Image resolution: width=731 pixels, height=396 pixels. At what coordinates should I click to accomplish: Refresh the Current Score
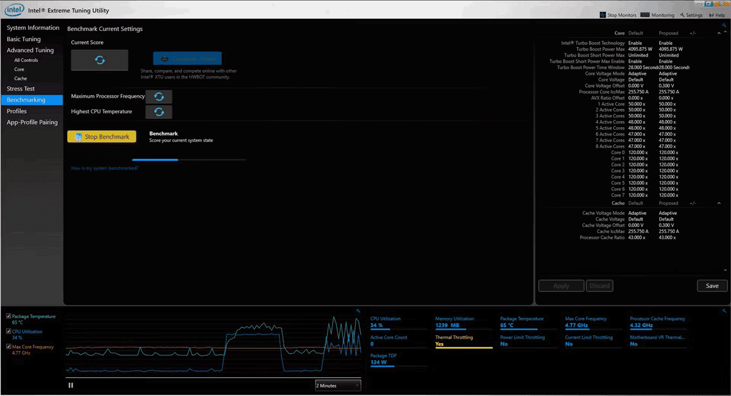tap(100, 60)
